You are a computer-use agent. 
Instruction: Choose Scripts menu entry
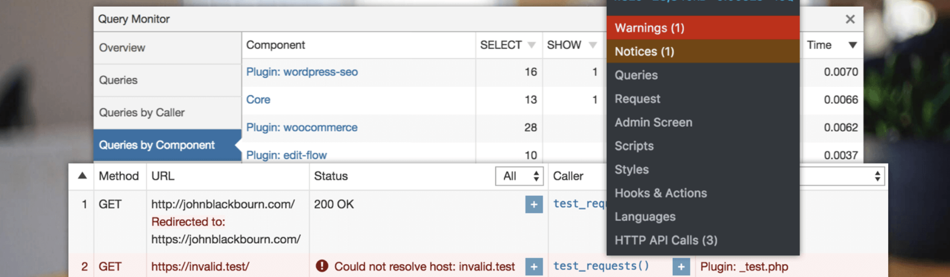coord(703,146)
